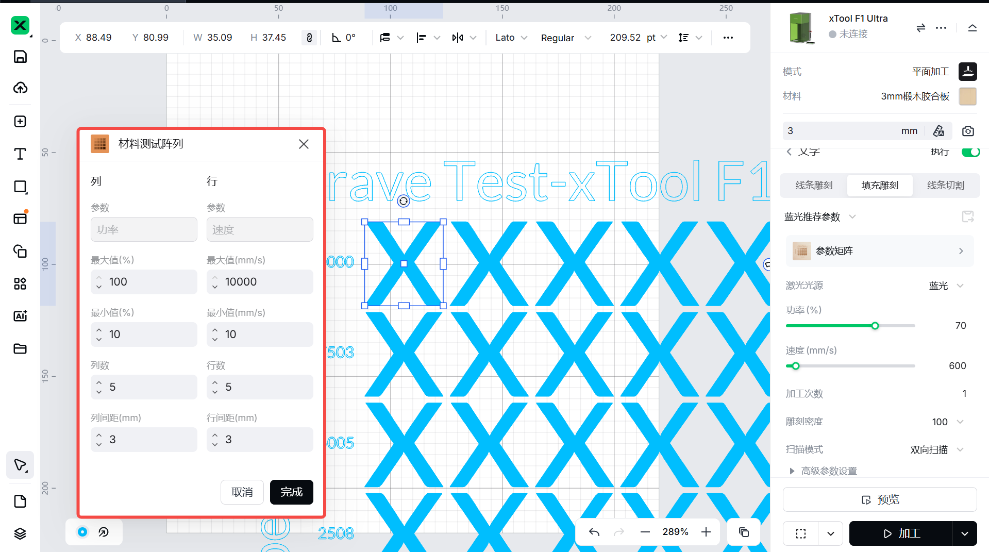Image resolution: width=989 pixels, height=552 pixels.
Task: Open the Lato font dropdown
Action: 511,38
